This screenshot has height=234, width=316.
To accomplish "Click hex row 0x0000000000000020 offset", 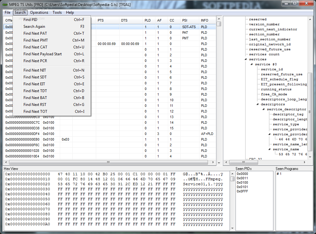I will tap(28, 184).
